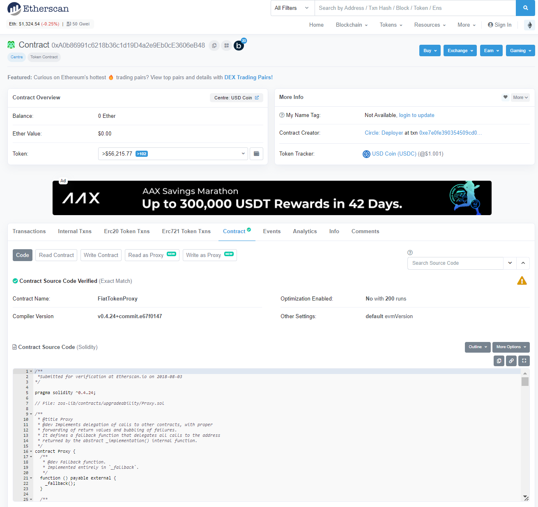
Task: Open the Exchange dropdown
Action: tap(460, 50)
